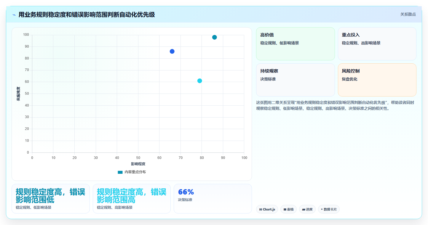Click 稳定规则、高影响场景 under 重点投入 heading
The image size is (428, 225).
click(x=361, y=43)
